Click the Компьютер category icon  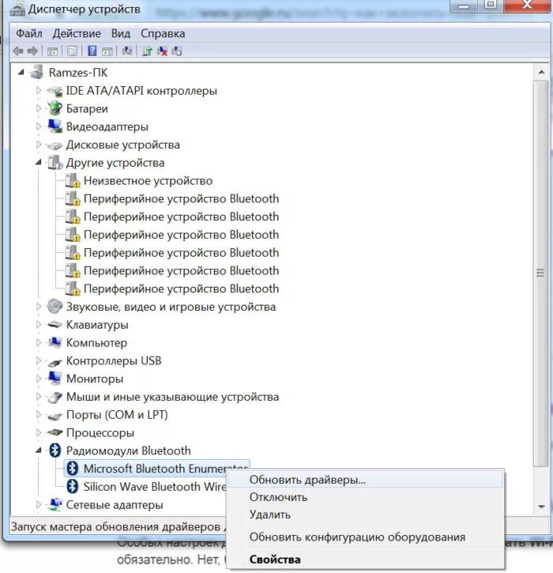tap(55, 342)
